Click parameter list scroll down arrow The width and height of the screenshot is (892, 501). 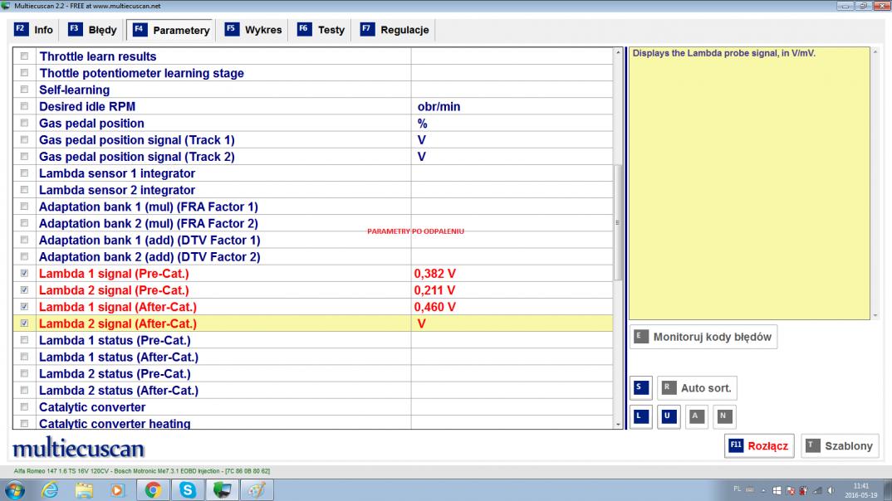pyautogui.click(x=618, y=425)
